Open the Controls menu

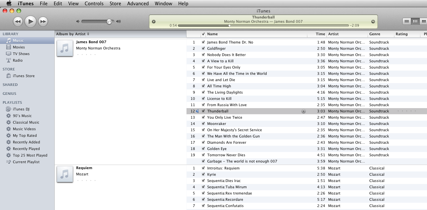[x=94, y=3]
